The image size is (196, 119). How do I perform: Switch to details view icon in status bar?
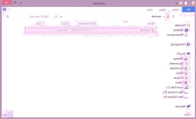(10, 115)
